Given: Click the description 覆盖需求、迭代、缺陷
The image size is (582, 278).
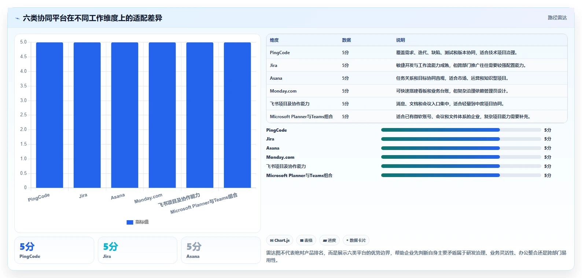Looking at the screenshot, I should pos(457,53).
